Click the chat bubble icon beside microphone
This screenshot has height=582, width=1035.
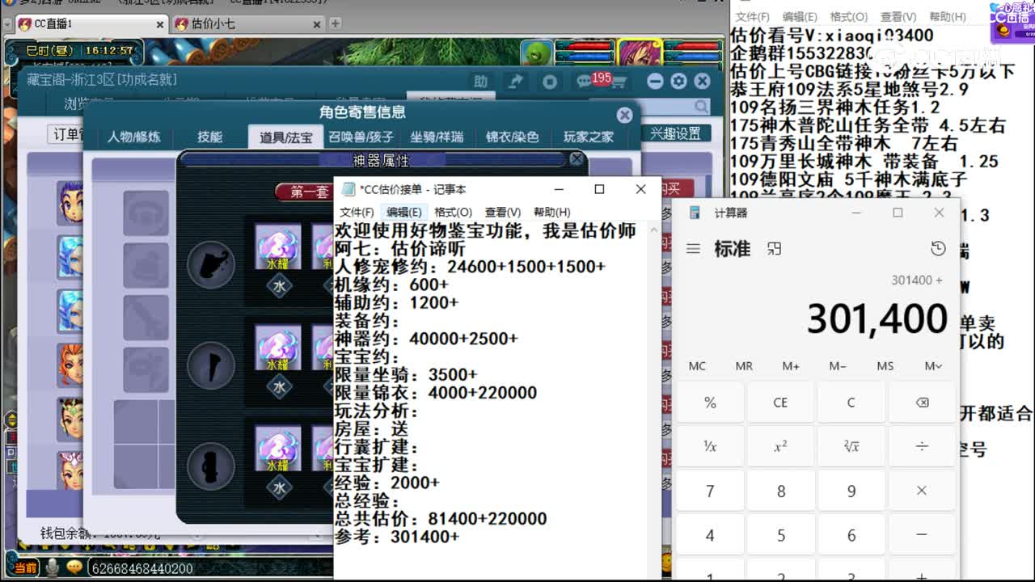pos(74,568)
